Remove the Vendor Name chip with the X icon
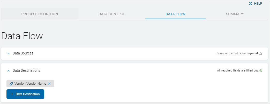This screenshot has width=270, height=104. pos(49,84)
